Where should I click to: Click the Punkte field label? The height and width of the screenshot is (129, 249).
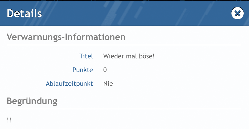pyautogui.click(x=83, y=70)
